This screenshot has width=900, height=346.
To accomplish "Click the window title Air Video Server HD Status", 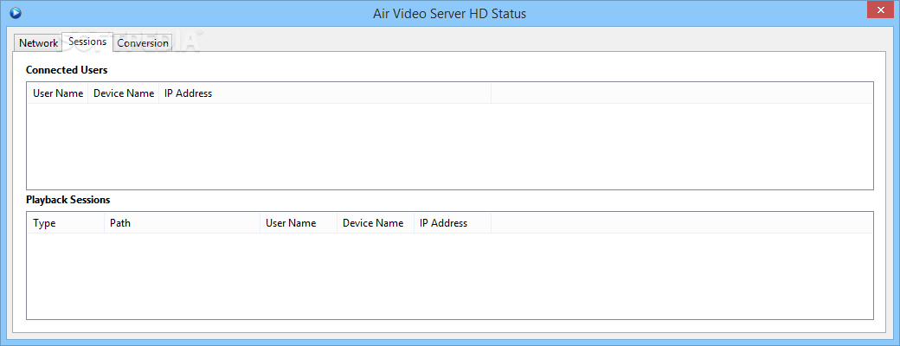I will coord(449,13).
